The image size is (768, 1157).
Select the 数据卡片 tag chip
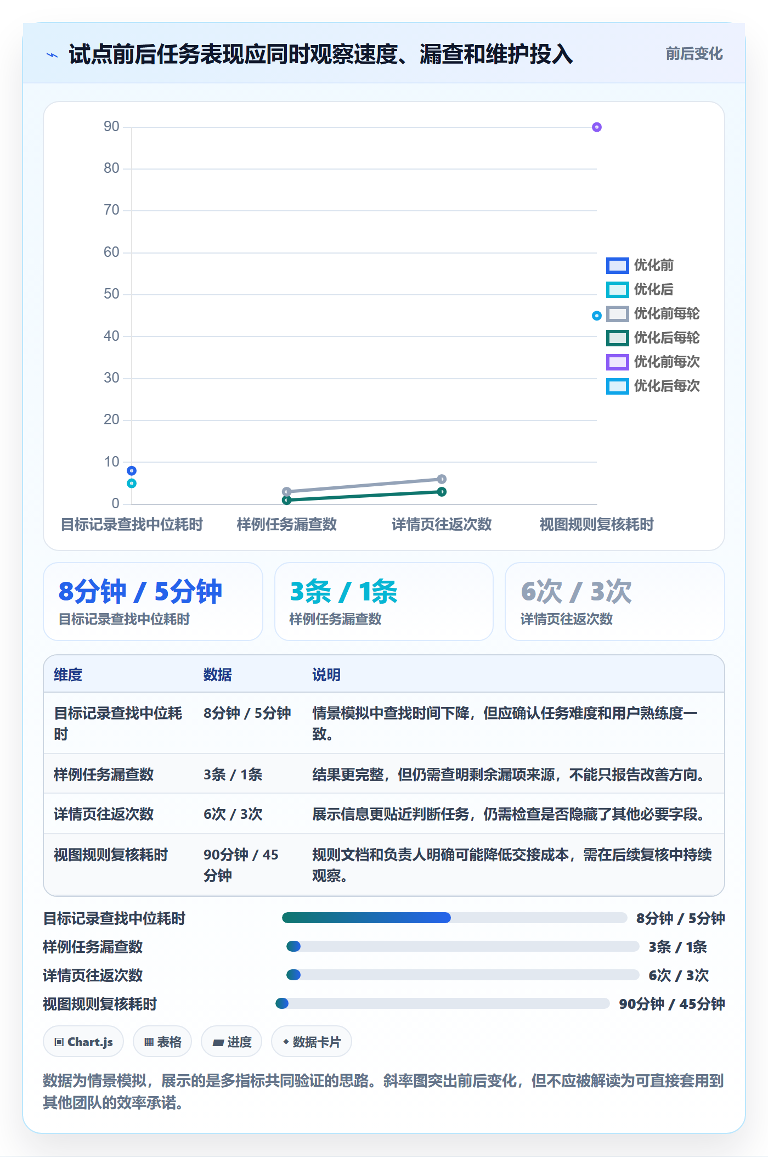[x=312, y=1042]
